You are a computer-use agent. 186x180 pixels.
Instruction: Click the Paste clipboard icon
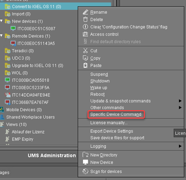coord(85,65)
